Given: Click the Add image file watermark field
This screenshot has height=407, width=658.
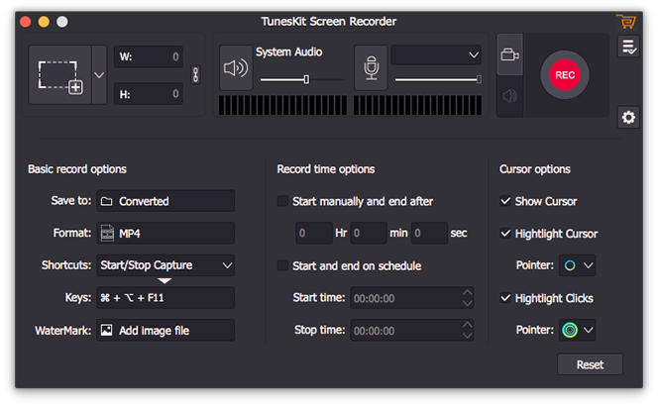Looking at the screenshot, I should [x=165, y=331].
